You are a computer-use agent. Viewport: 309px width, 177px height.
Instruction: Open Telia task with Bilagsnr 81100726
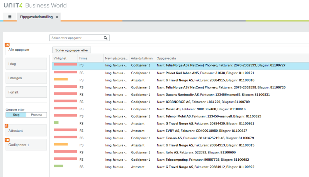[180, 87]
